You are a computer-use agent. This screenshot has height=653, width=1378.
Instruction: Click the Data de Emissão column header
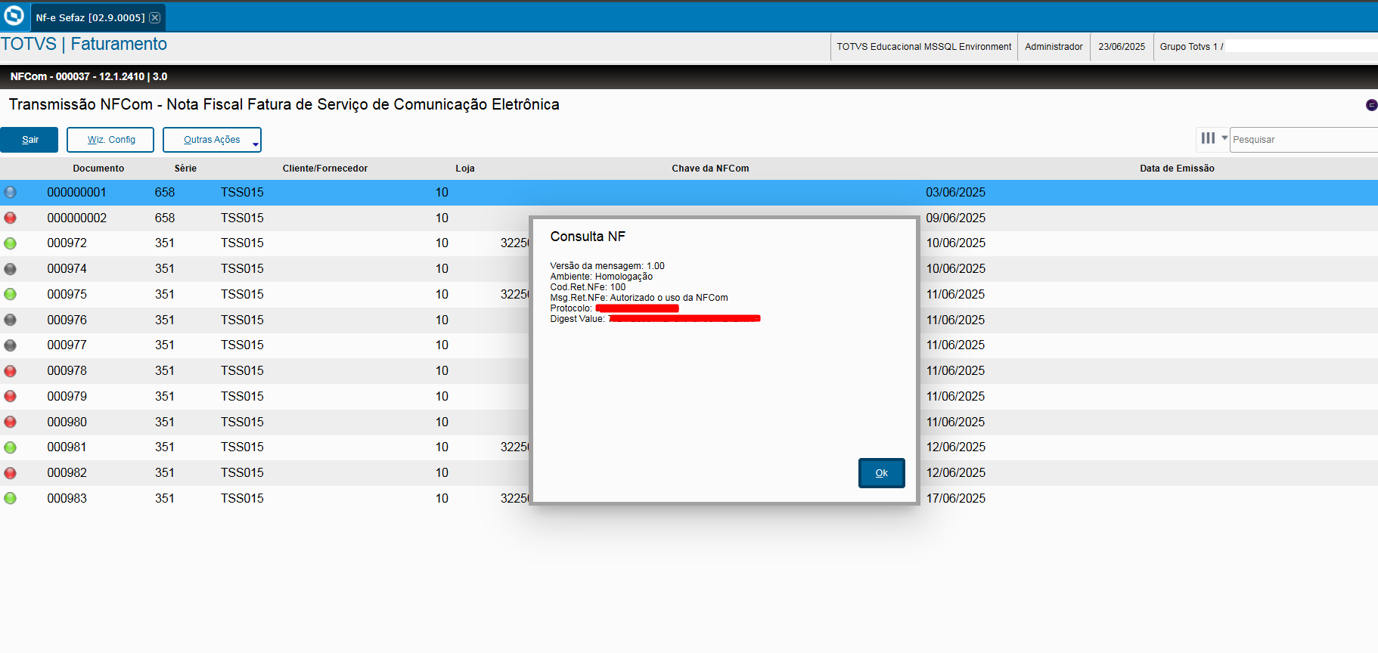point(1177,169)
